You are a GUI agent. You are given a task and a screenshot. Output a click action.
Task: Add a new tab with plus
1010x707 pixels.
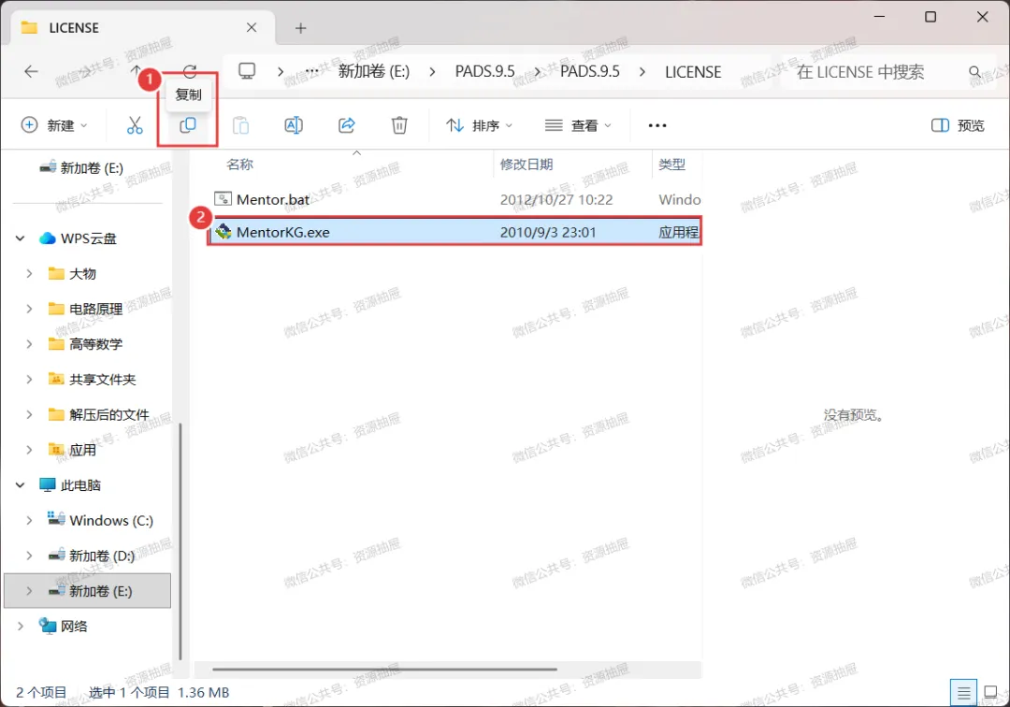click(x=300, y=28)
